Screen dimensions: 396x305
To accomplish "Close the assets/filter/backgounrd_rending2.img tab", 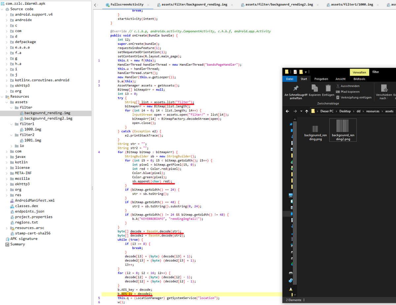I will [317, 5].
